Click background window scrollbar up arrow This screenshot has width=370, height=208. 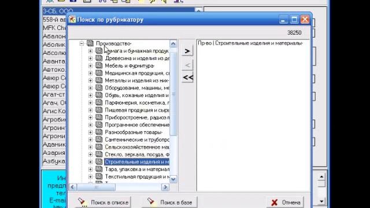click(x=321, y=177)
